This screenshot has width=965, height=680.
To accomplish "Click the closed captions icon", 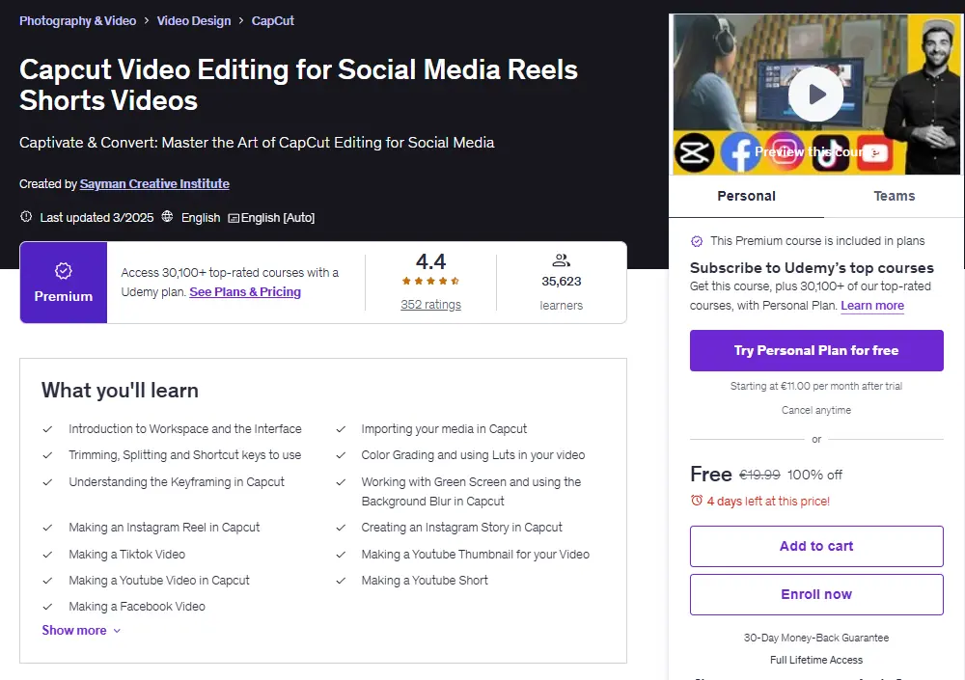I will [234, 218].
